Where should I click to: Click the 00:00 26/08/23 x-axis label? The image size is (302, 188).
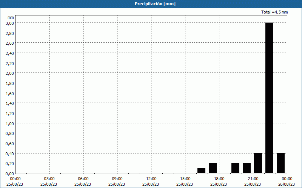[x=287, y=182]
